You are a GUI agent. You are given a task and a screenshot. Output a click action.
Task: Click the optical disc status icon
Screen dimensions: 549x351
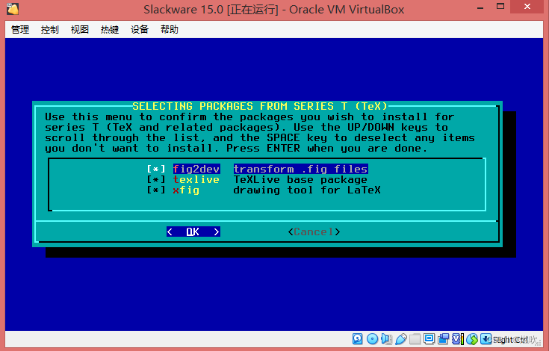coord(372,339)
